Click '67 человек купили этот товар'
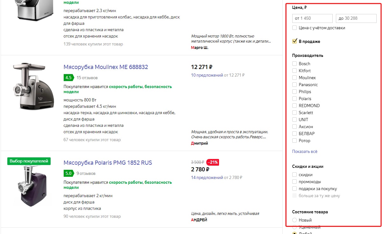 click(x=92, y=140)
